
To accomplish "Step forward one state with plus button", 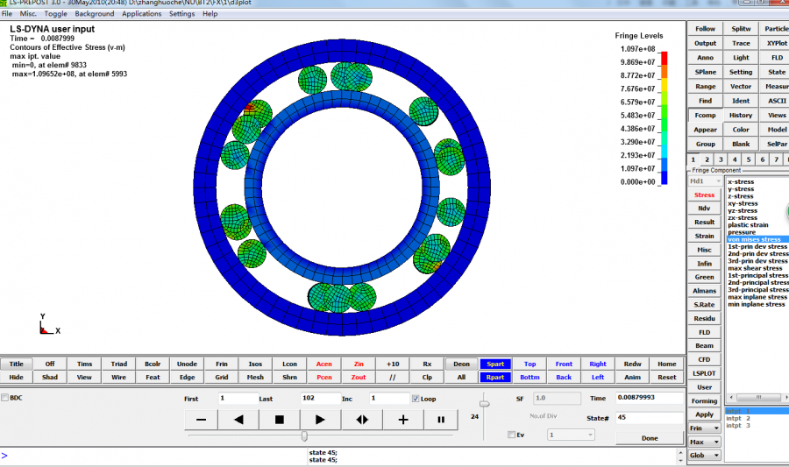I will pyautogui.click(x=402, y=420).
